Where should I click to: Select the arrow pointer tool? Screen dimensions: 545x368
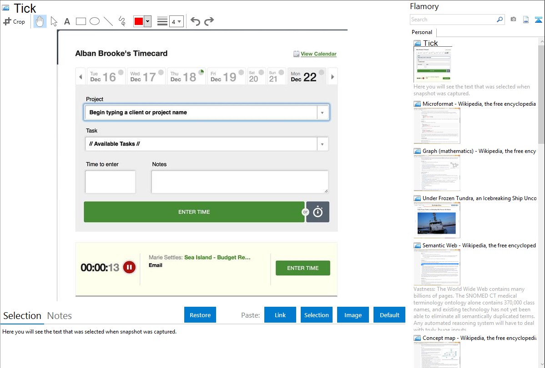click(54, 21)
